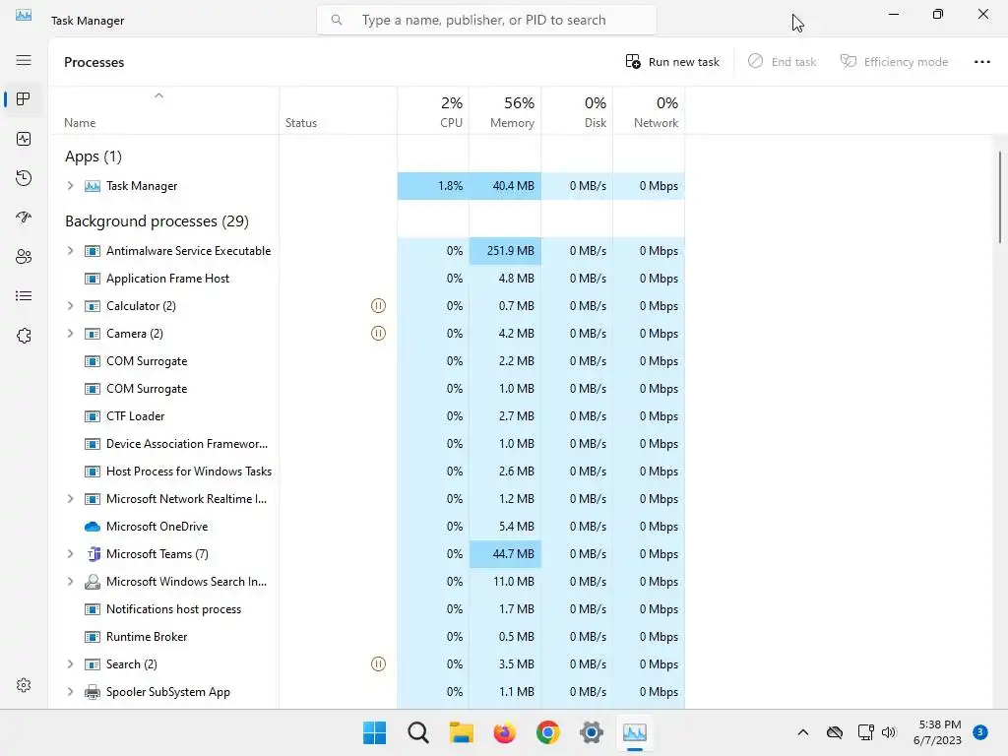The width and height of the screenshot is (1008, 756).
Task: Click the Microsoft Teams process icon
Action: point(94,554)
